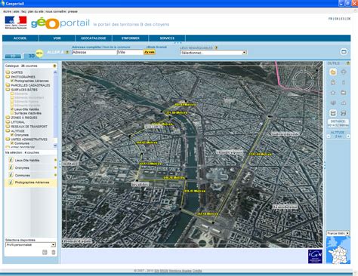Open the Lieux remarquables Sélectionnez dropdown

213,53
